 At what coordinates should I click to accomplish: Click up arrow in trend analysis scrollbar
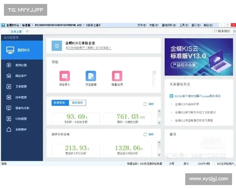point(159,143)
